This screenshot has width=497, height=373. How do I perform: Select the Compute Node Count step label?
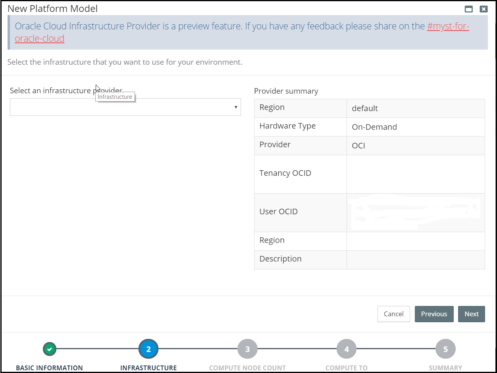247,368
